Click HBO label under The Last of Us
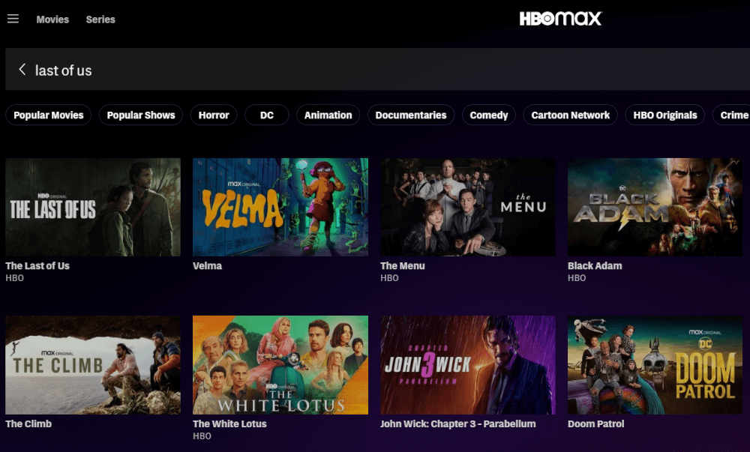This screenshot has width=750, height=452. (x=14, y=278)
